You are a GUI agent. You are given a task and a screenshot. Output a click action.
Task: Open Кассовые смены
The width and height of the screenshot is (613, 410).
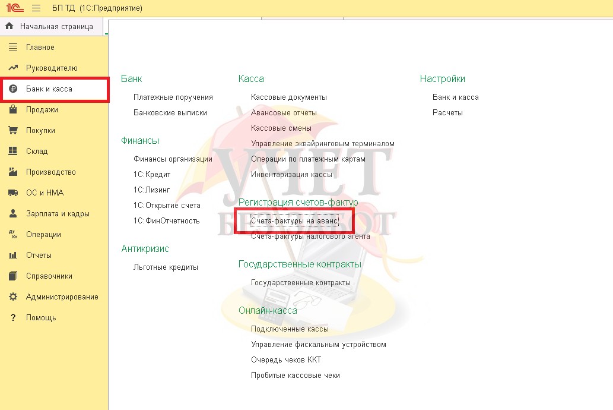click(281, 128)
